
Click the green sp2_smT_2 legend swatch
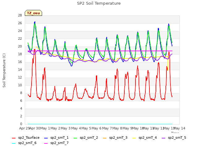(x=75, y=138)
